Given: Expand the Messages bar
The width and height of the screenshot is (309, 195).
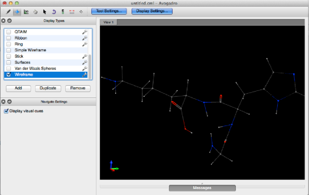Looking at the screenshot, I should (x=202, y=188).
